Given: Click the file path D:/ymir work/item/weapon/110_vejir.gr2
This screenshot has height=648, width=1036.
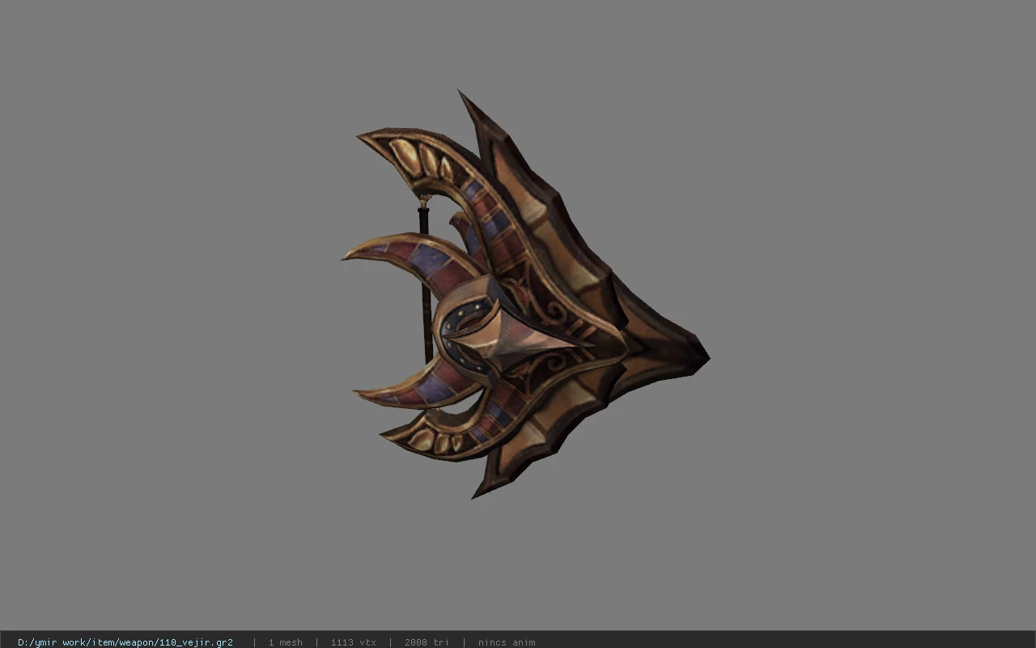Looking at the screenshot, I should (x=125, y=642).
